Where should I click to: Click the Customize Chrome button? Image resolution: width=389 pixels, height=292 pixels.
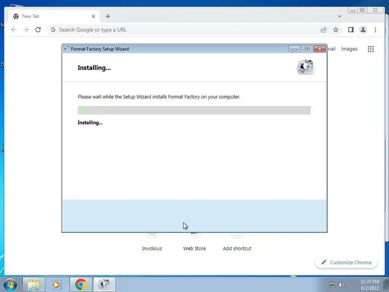tap(346, 262)
